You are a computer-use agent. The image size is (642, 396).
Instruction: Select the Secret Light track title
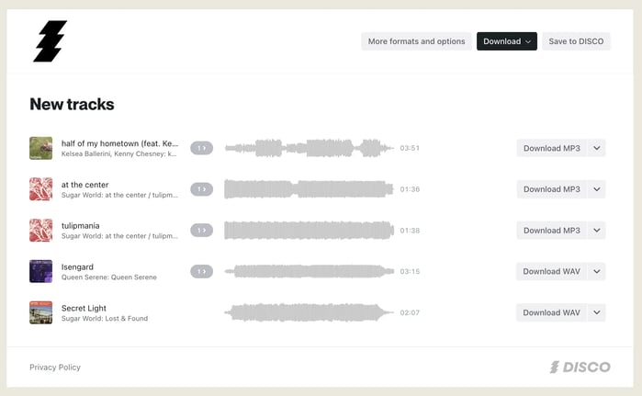tap(85, 308)
